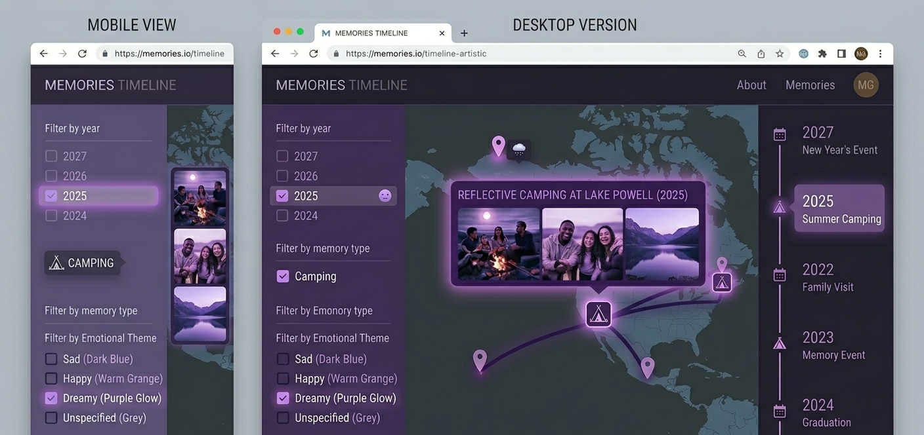
Task: Check 2026 in the desktop year filter
Action: tap(282, 176)
